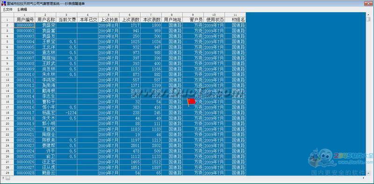Open the F.文件 menu
Screen dimensions: 374x184
[x=7, y=9]
